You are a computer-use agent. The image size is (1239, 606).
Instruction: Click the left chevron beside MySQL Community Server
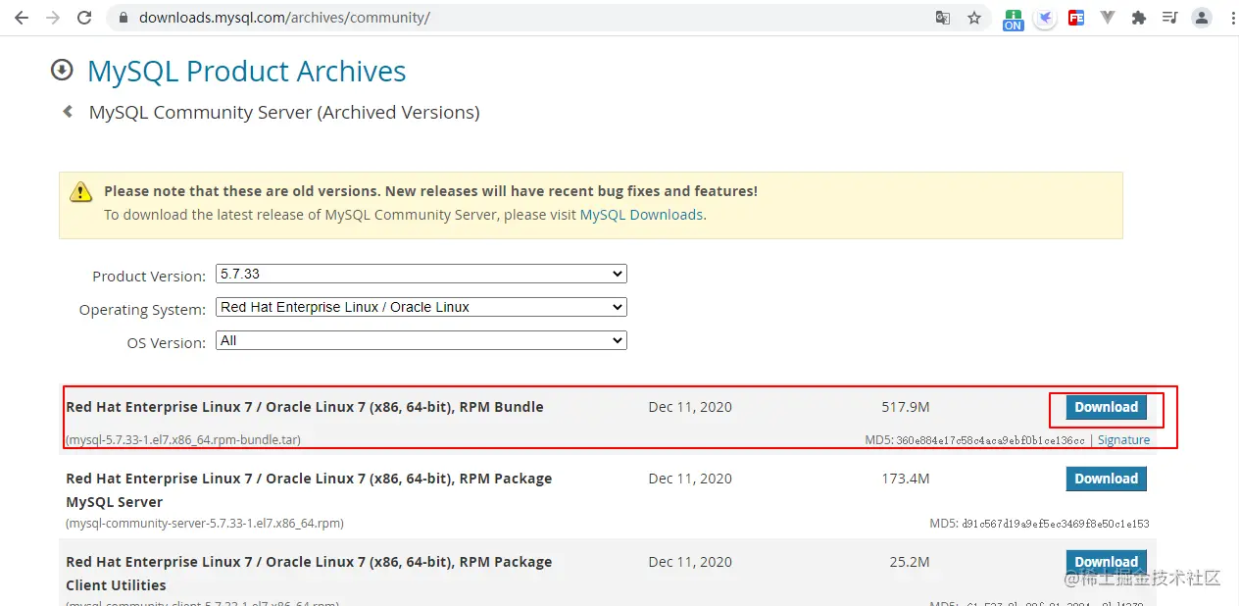tap(68, 112)
